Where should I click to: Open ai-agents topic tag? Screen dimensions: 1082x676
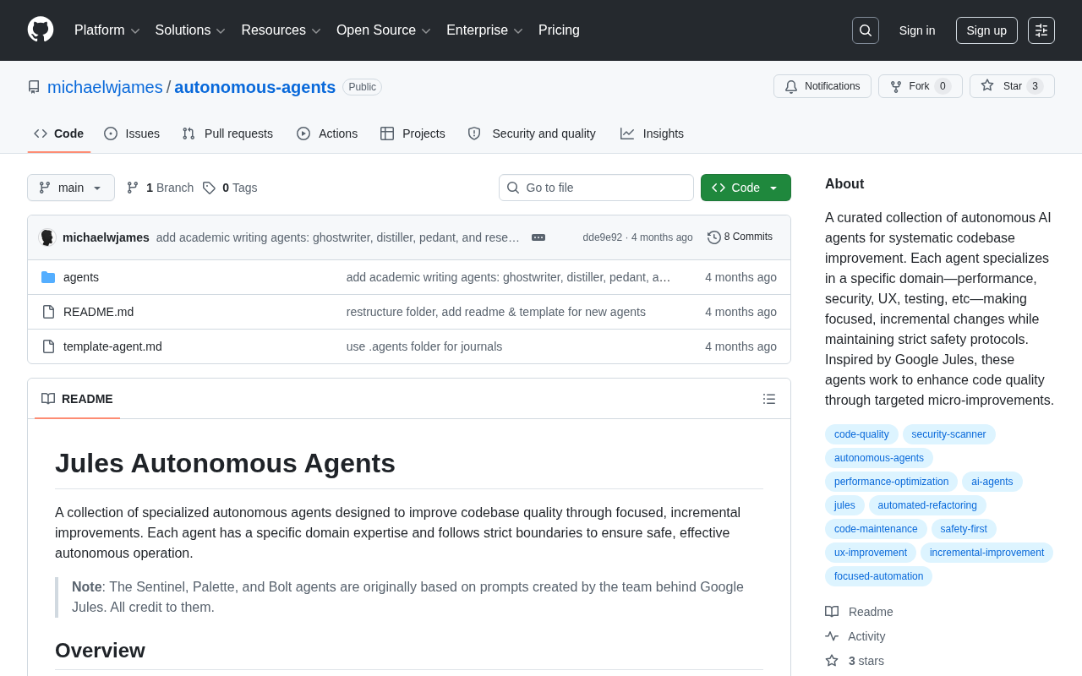click(992, 482)
